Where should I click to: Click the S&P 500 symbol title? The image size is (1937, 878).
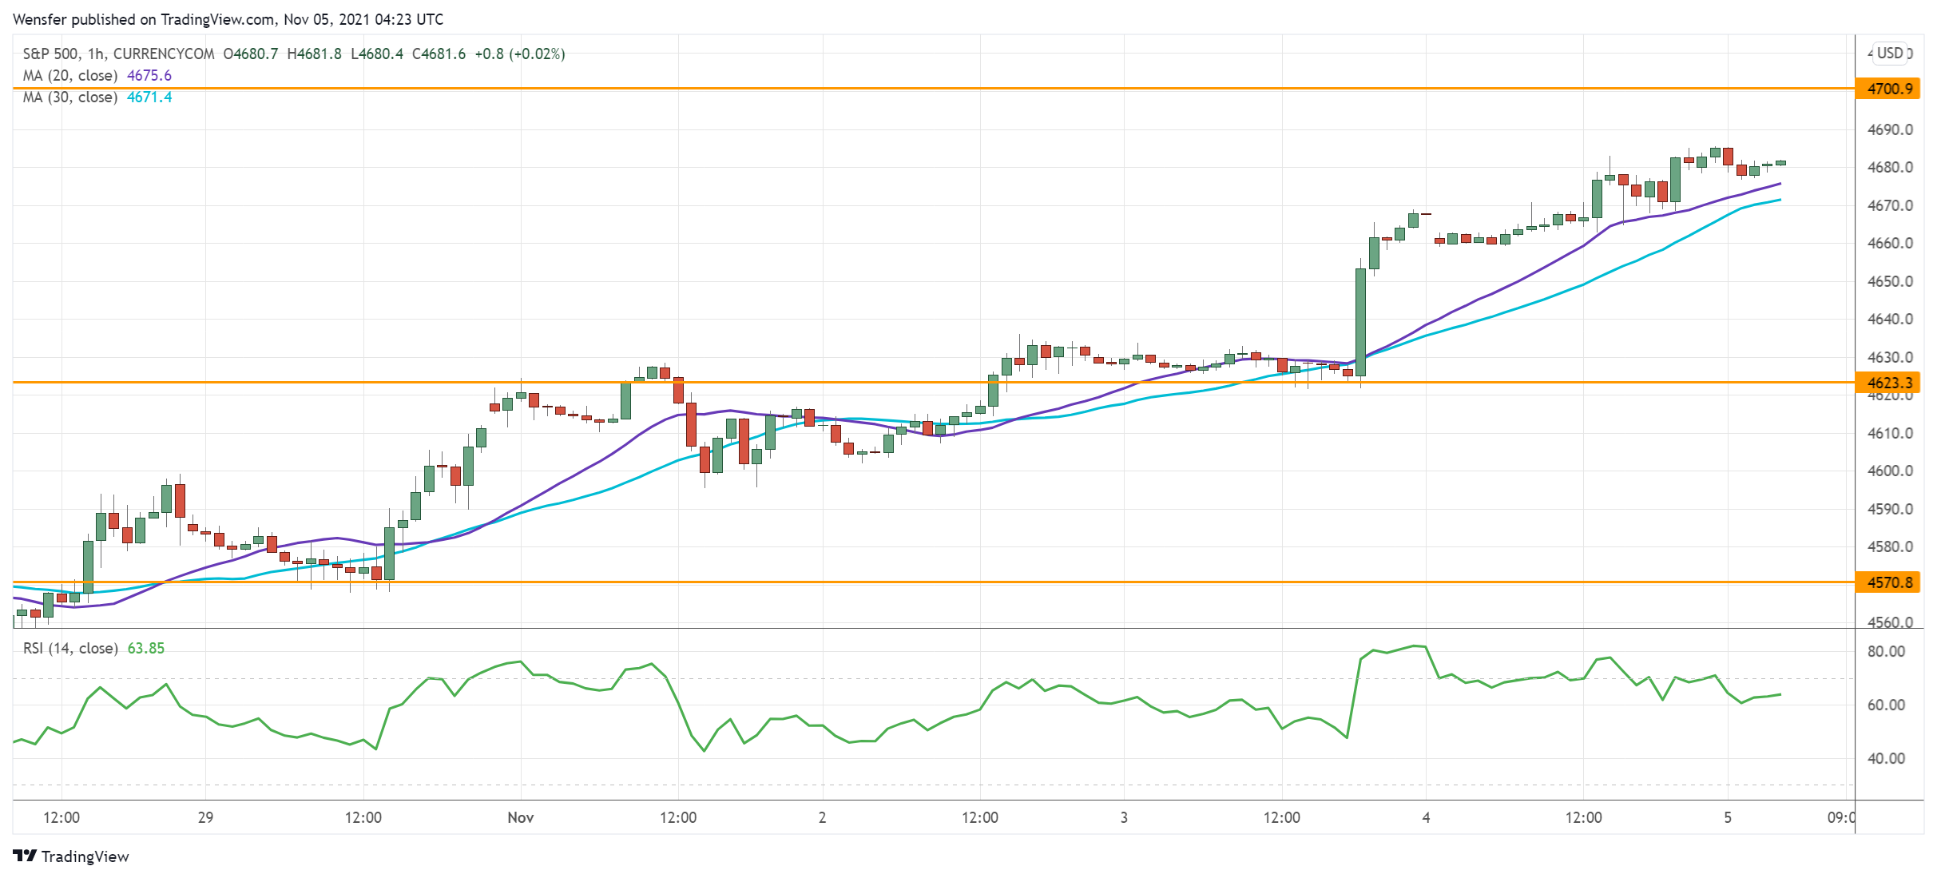pos(50,54)
